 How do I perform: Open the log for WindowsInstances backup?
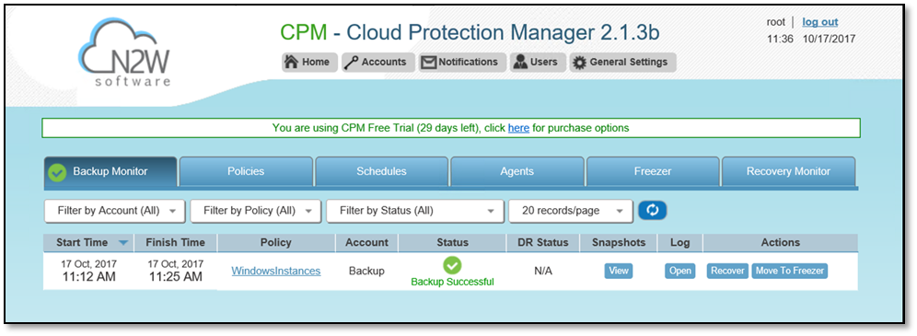coord(680,271)
